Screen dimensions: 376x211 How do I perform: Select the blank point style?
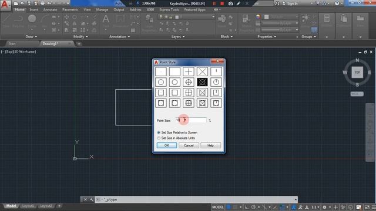coord(174,72)
